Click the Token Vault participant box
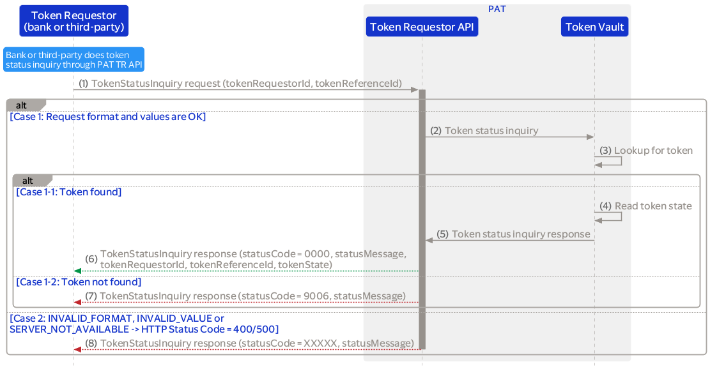710x369 pixels. 594,27
